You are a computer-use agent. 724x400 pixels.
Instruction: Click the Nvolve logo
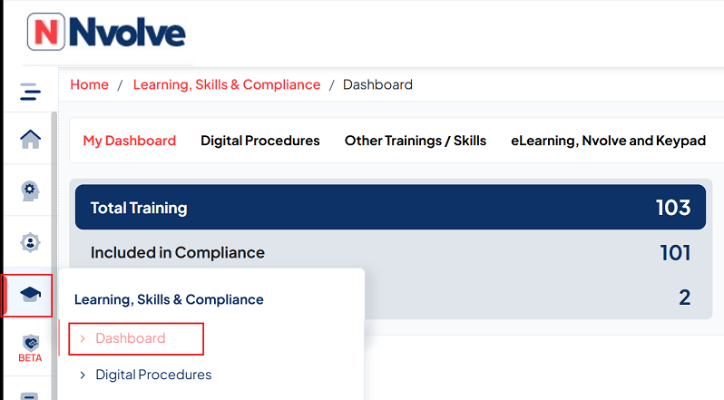106,32
